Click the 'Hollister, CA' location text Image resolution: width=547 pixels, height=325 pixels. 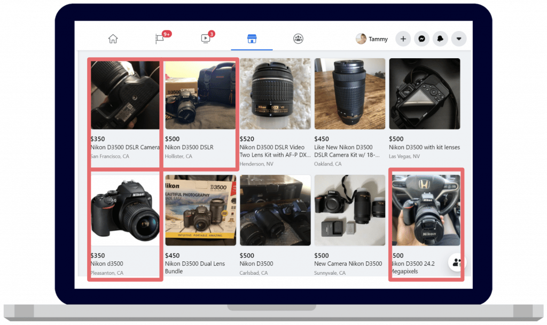[178, 157]
